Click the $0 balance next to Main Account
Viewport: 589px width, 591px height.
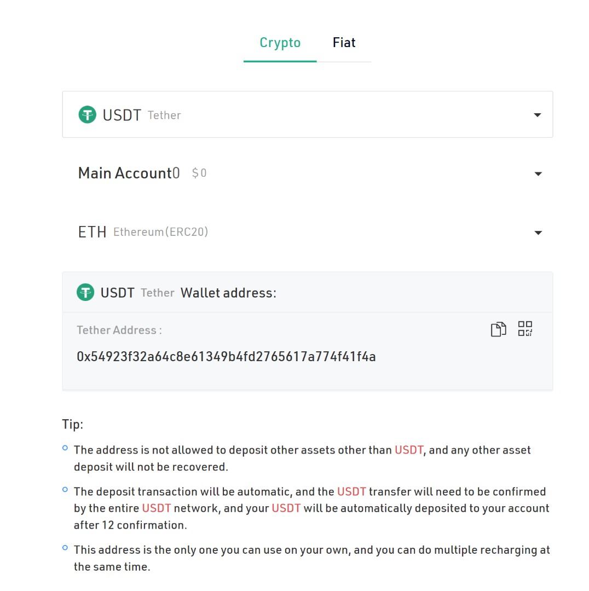199,173
